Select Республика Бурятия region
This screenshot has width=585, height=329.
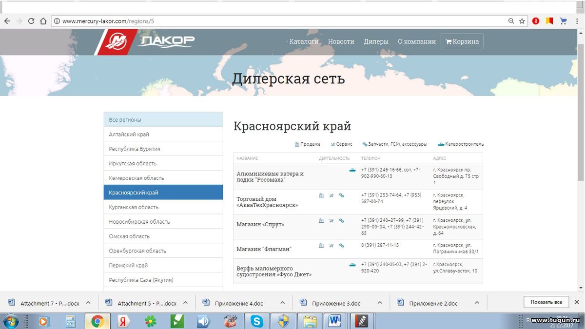pos(163,149)
